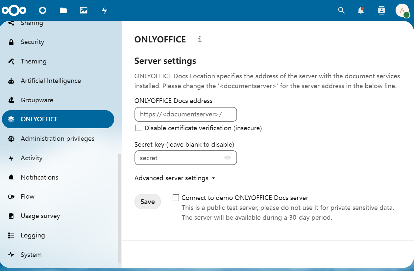Select Security in the settings sidebar
Viewport: 414px width, 271px height.
[x=32, y=42]
